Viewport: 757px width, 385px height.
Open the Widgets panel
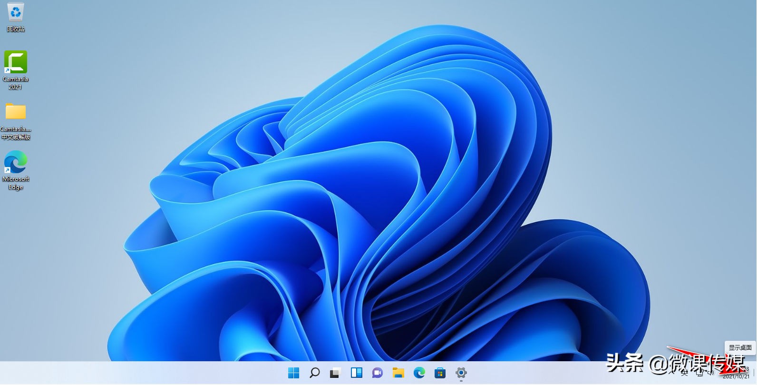coord(357,373)
